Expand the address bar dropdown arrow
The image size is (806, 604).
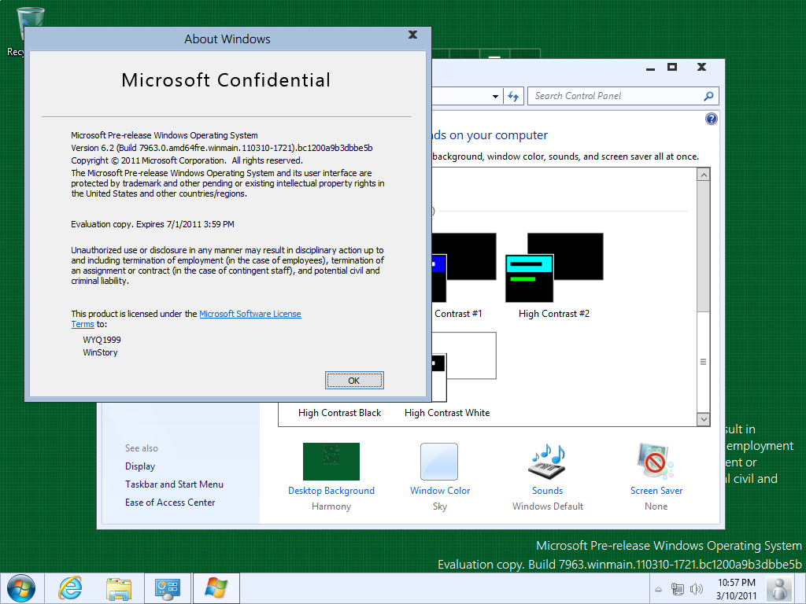[495, 96]
